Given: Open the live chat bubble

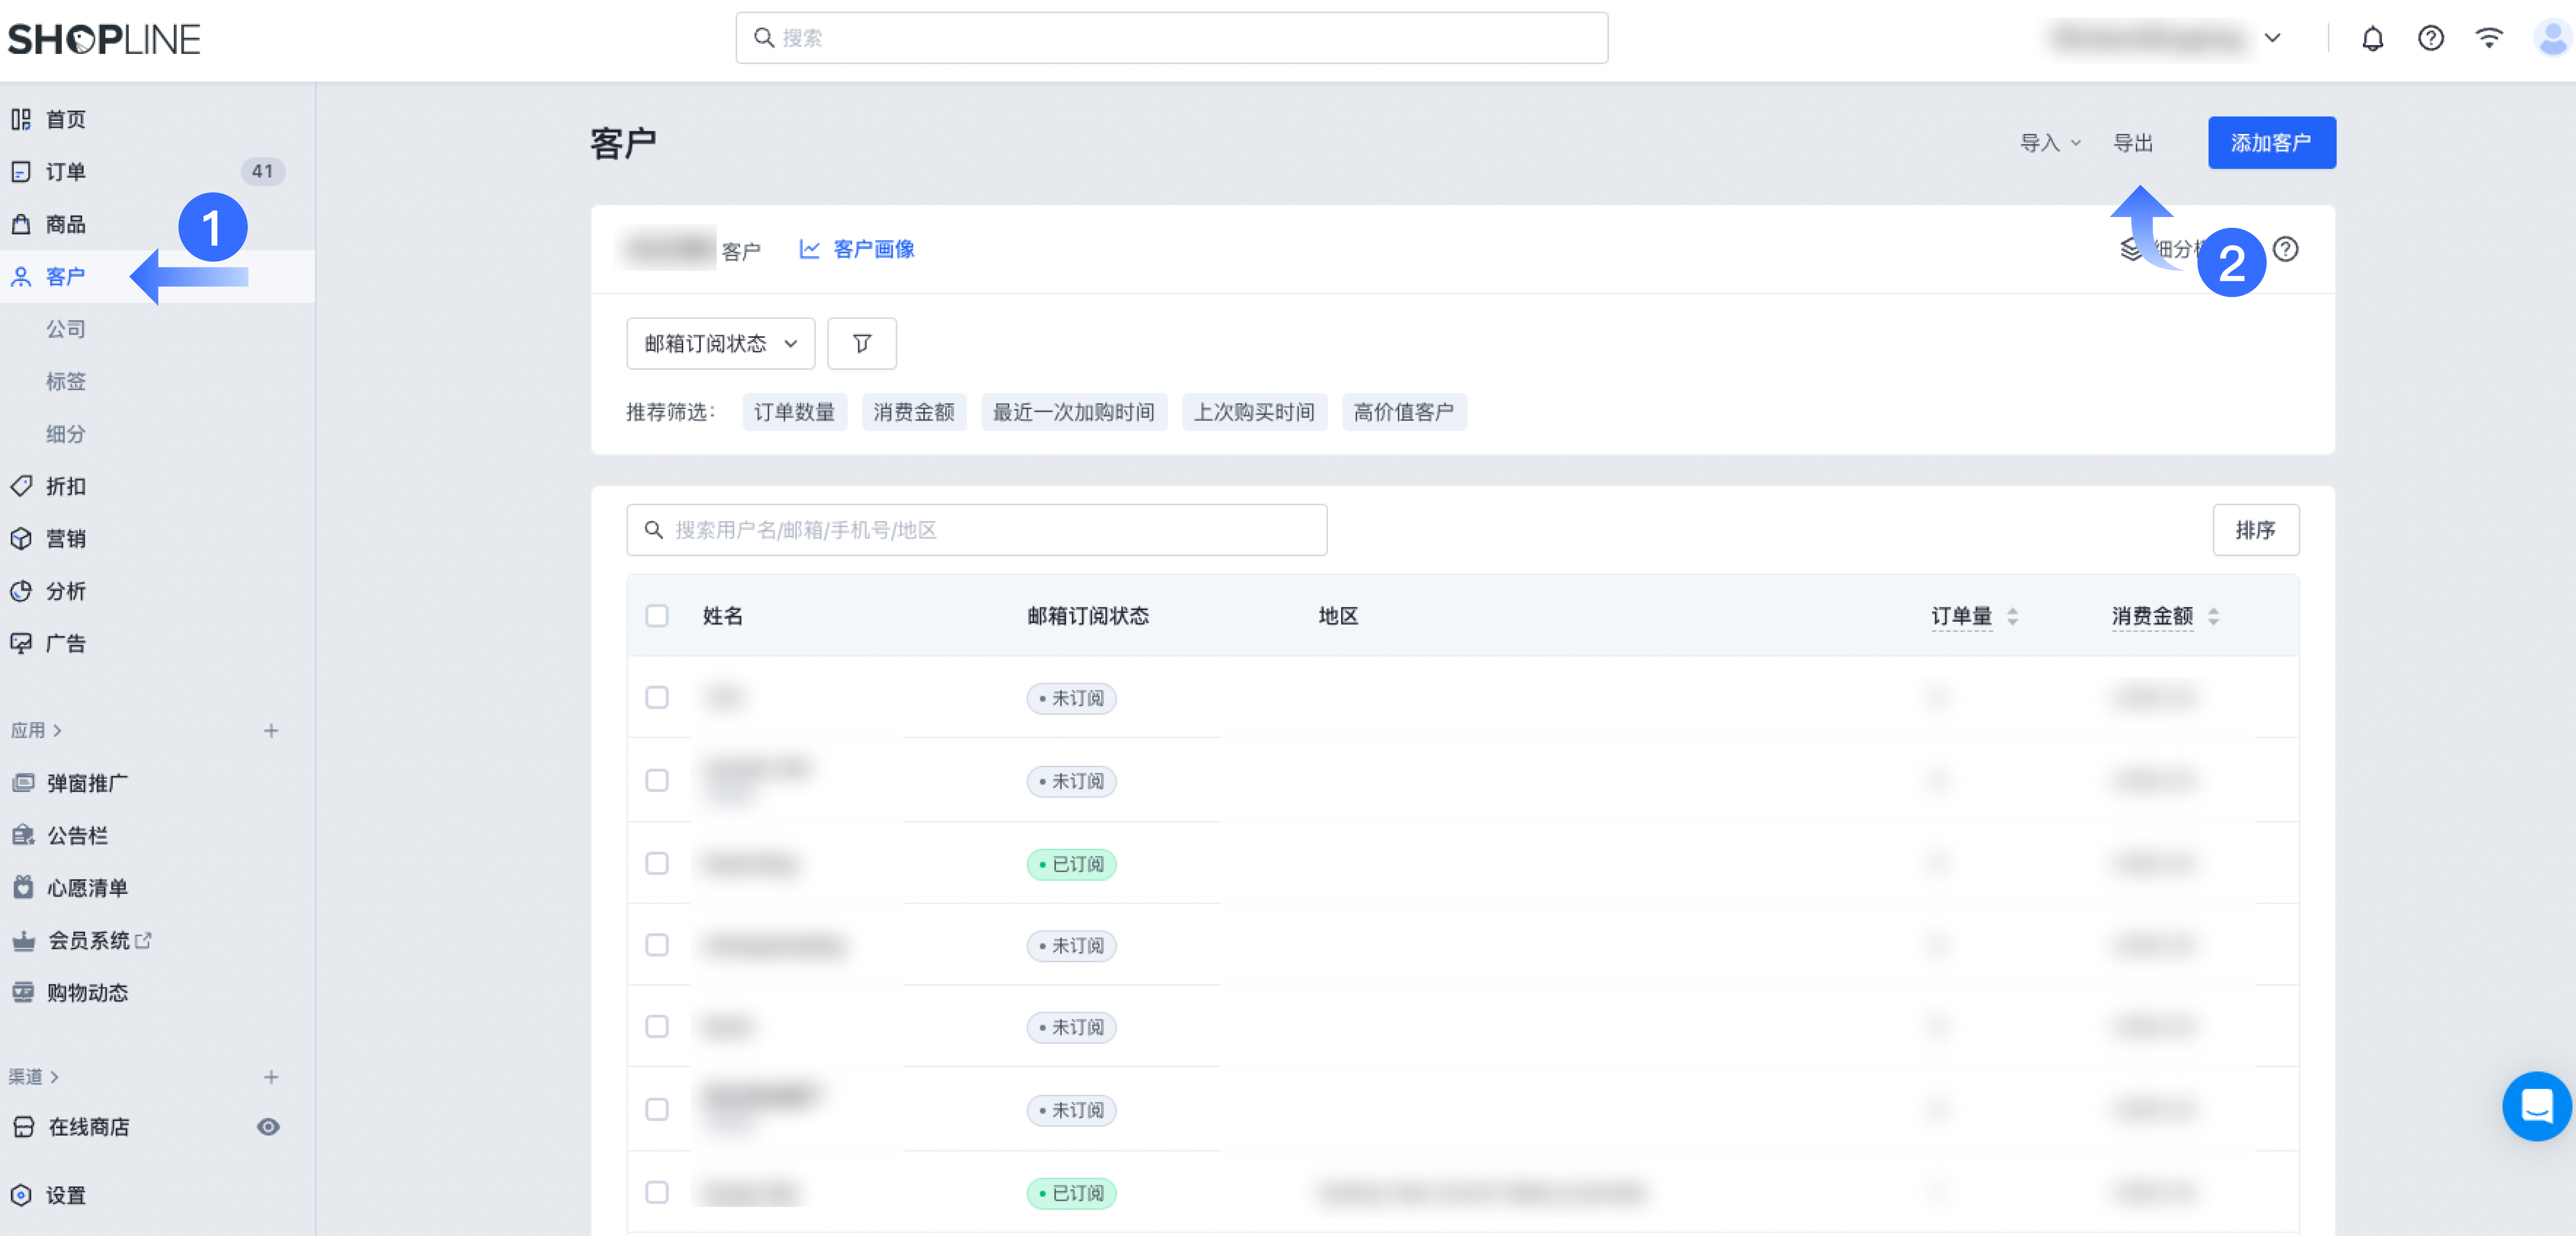Looking at the screenshot, I should (2537, 1106).
